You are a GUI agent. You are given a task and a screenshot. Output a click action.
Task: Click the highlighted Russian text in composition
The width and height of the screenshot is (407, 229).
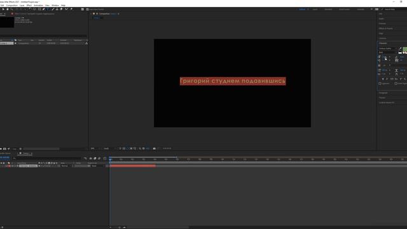233,81
